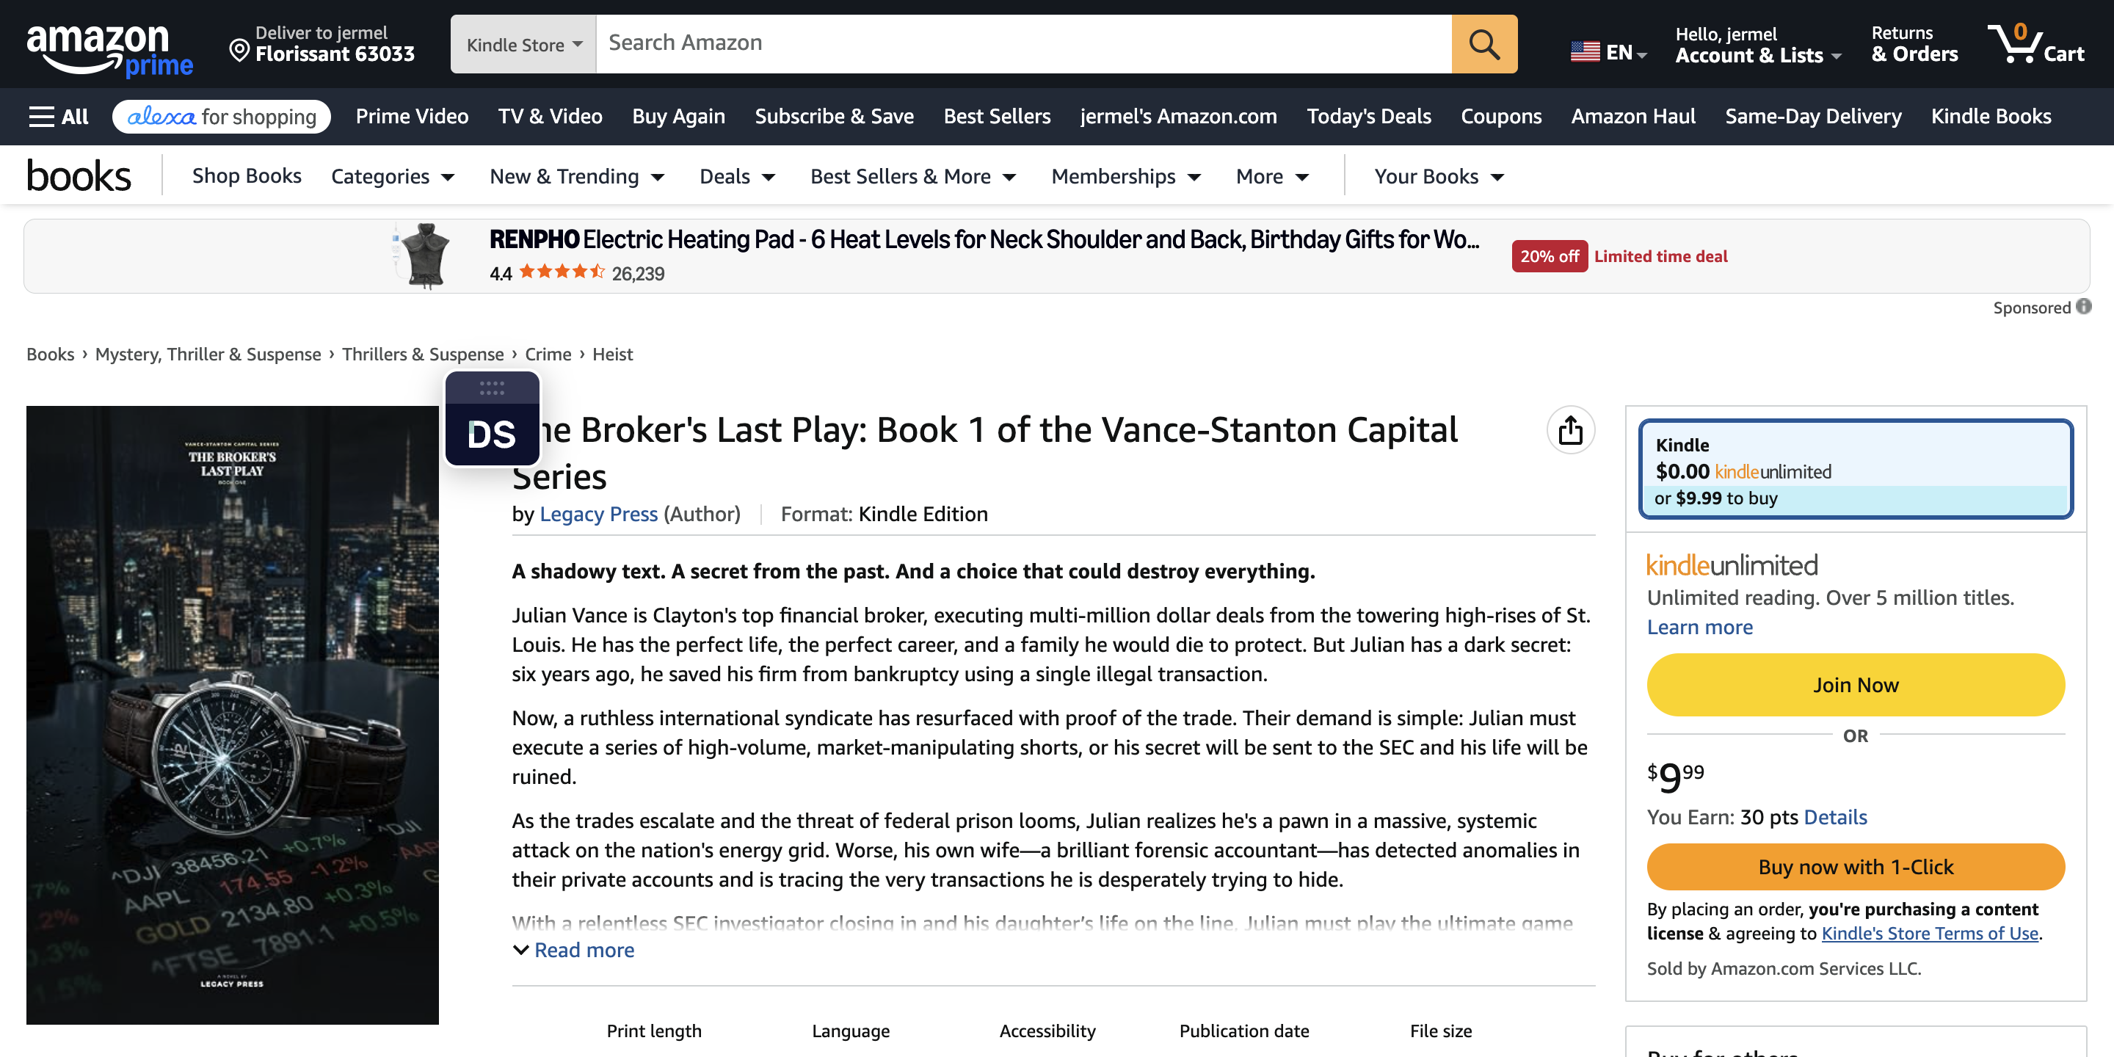Click the orange search magnifier button

(1483, 43)
